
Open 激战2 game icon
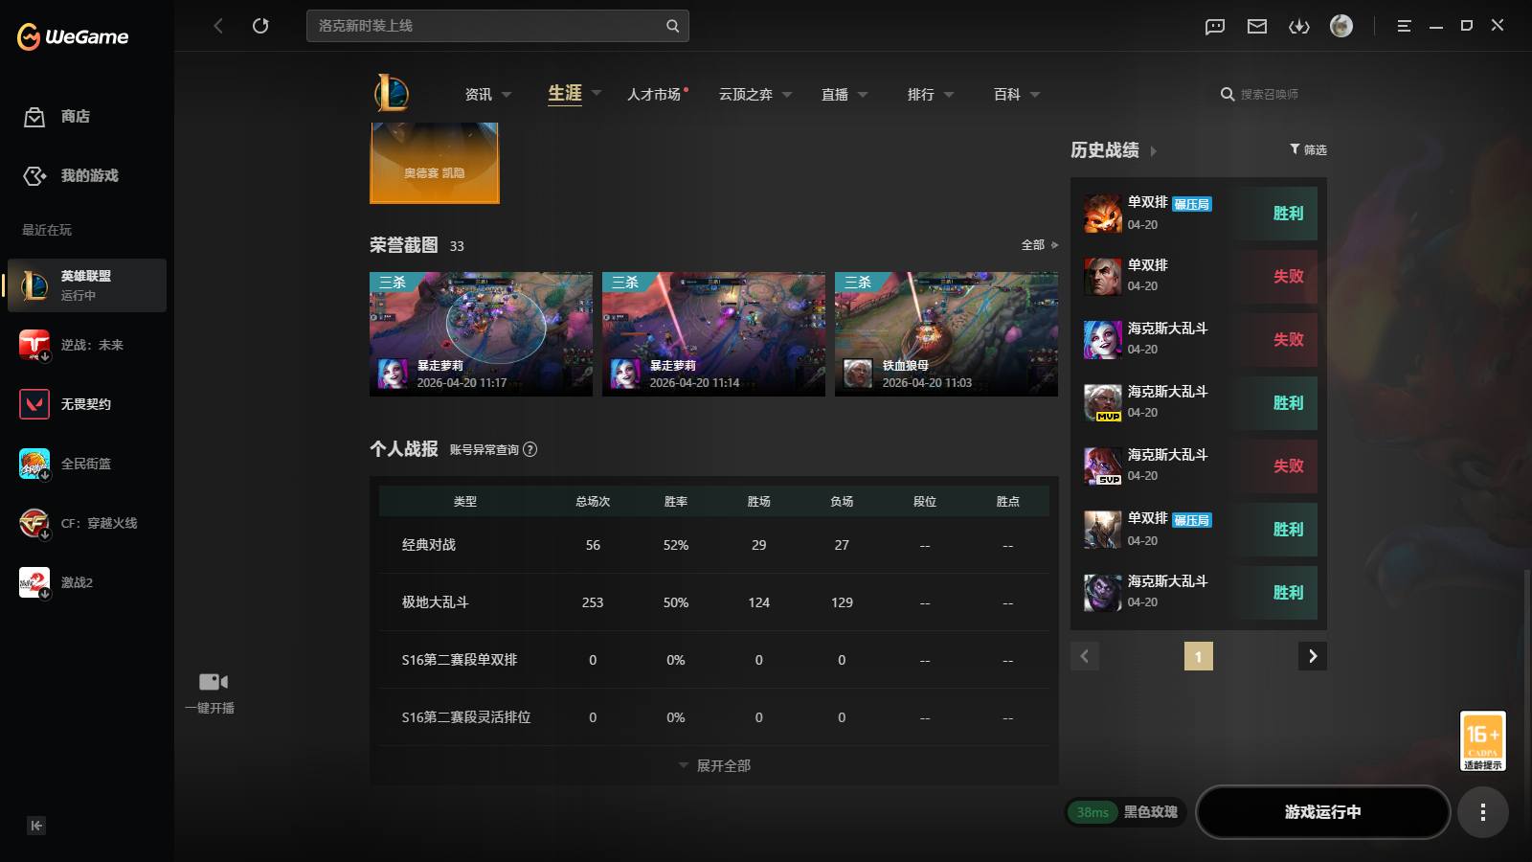pyautogui.click(x=34, y=582)
